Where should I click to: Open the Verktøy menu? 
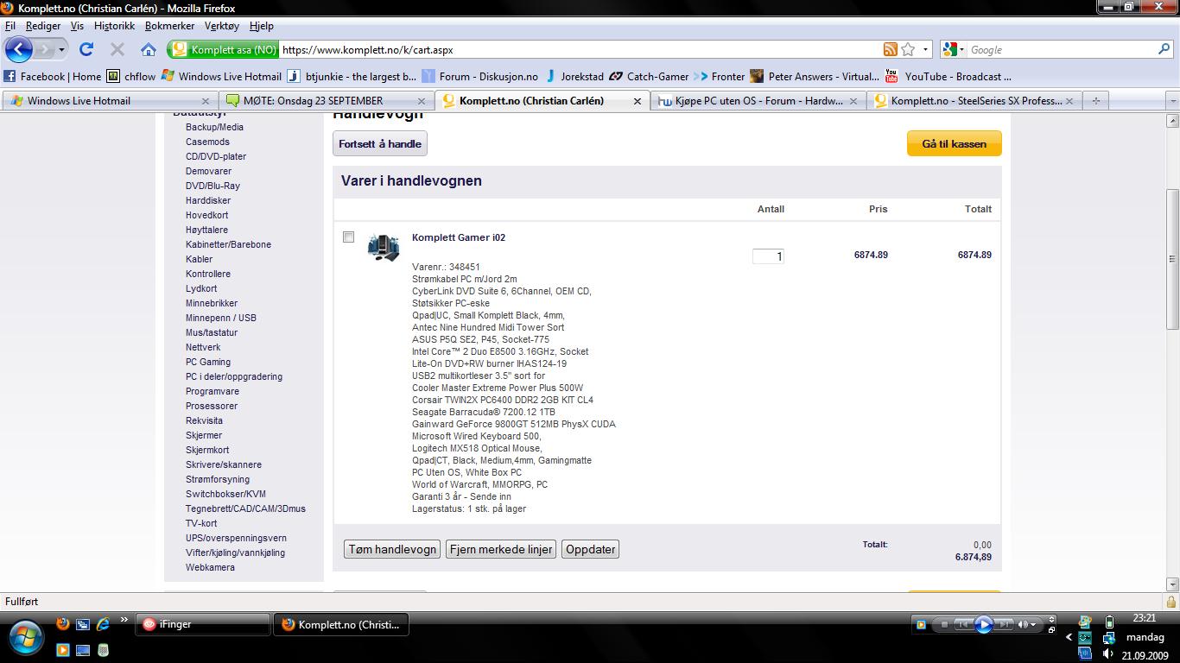point(222,26)
